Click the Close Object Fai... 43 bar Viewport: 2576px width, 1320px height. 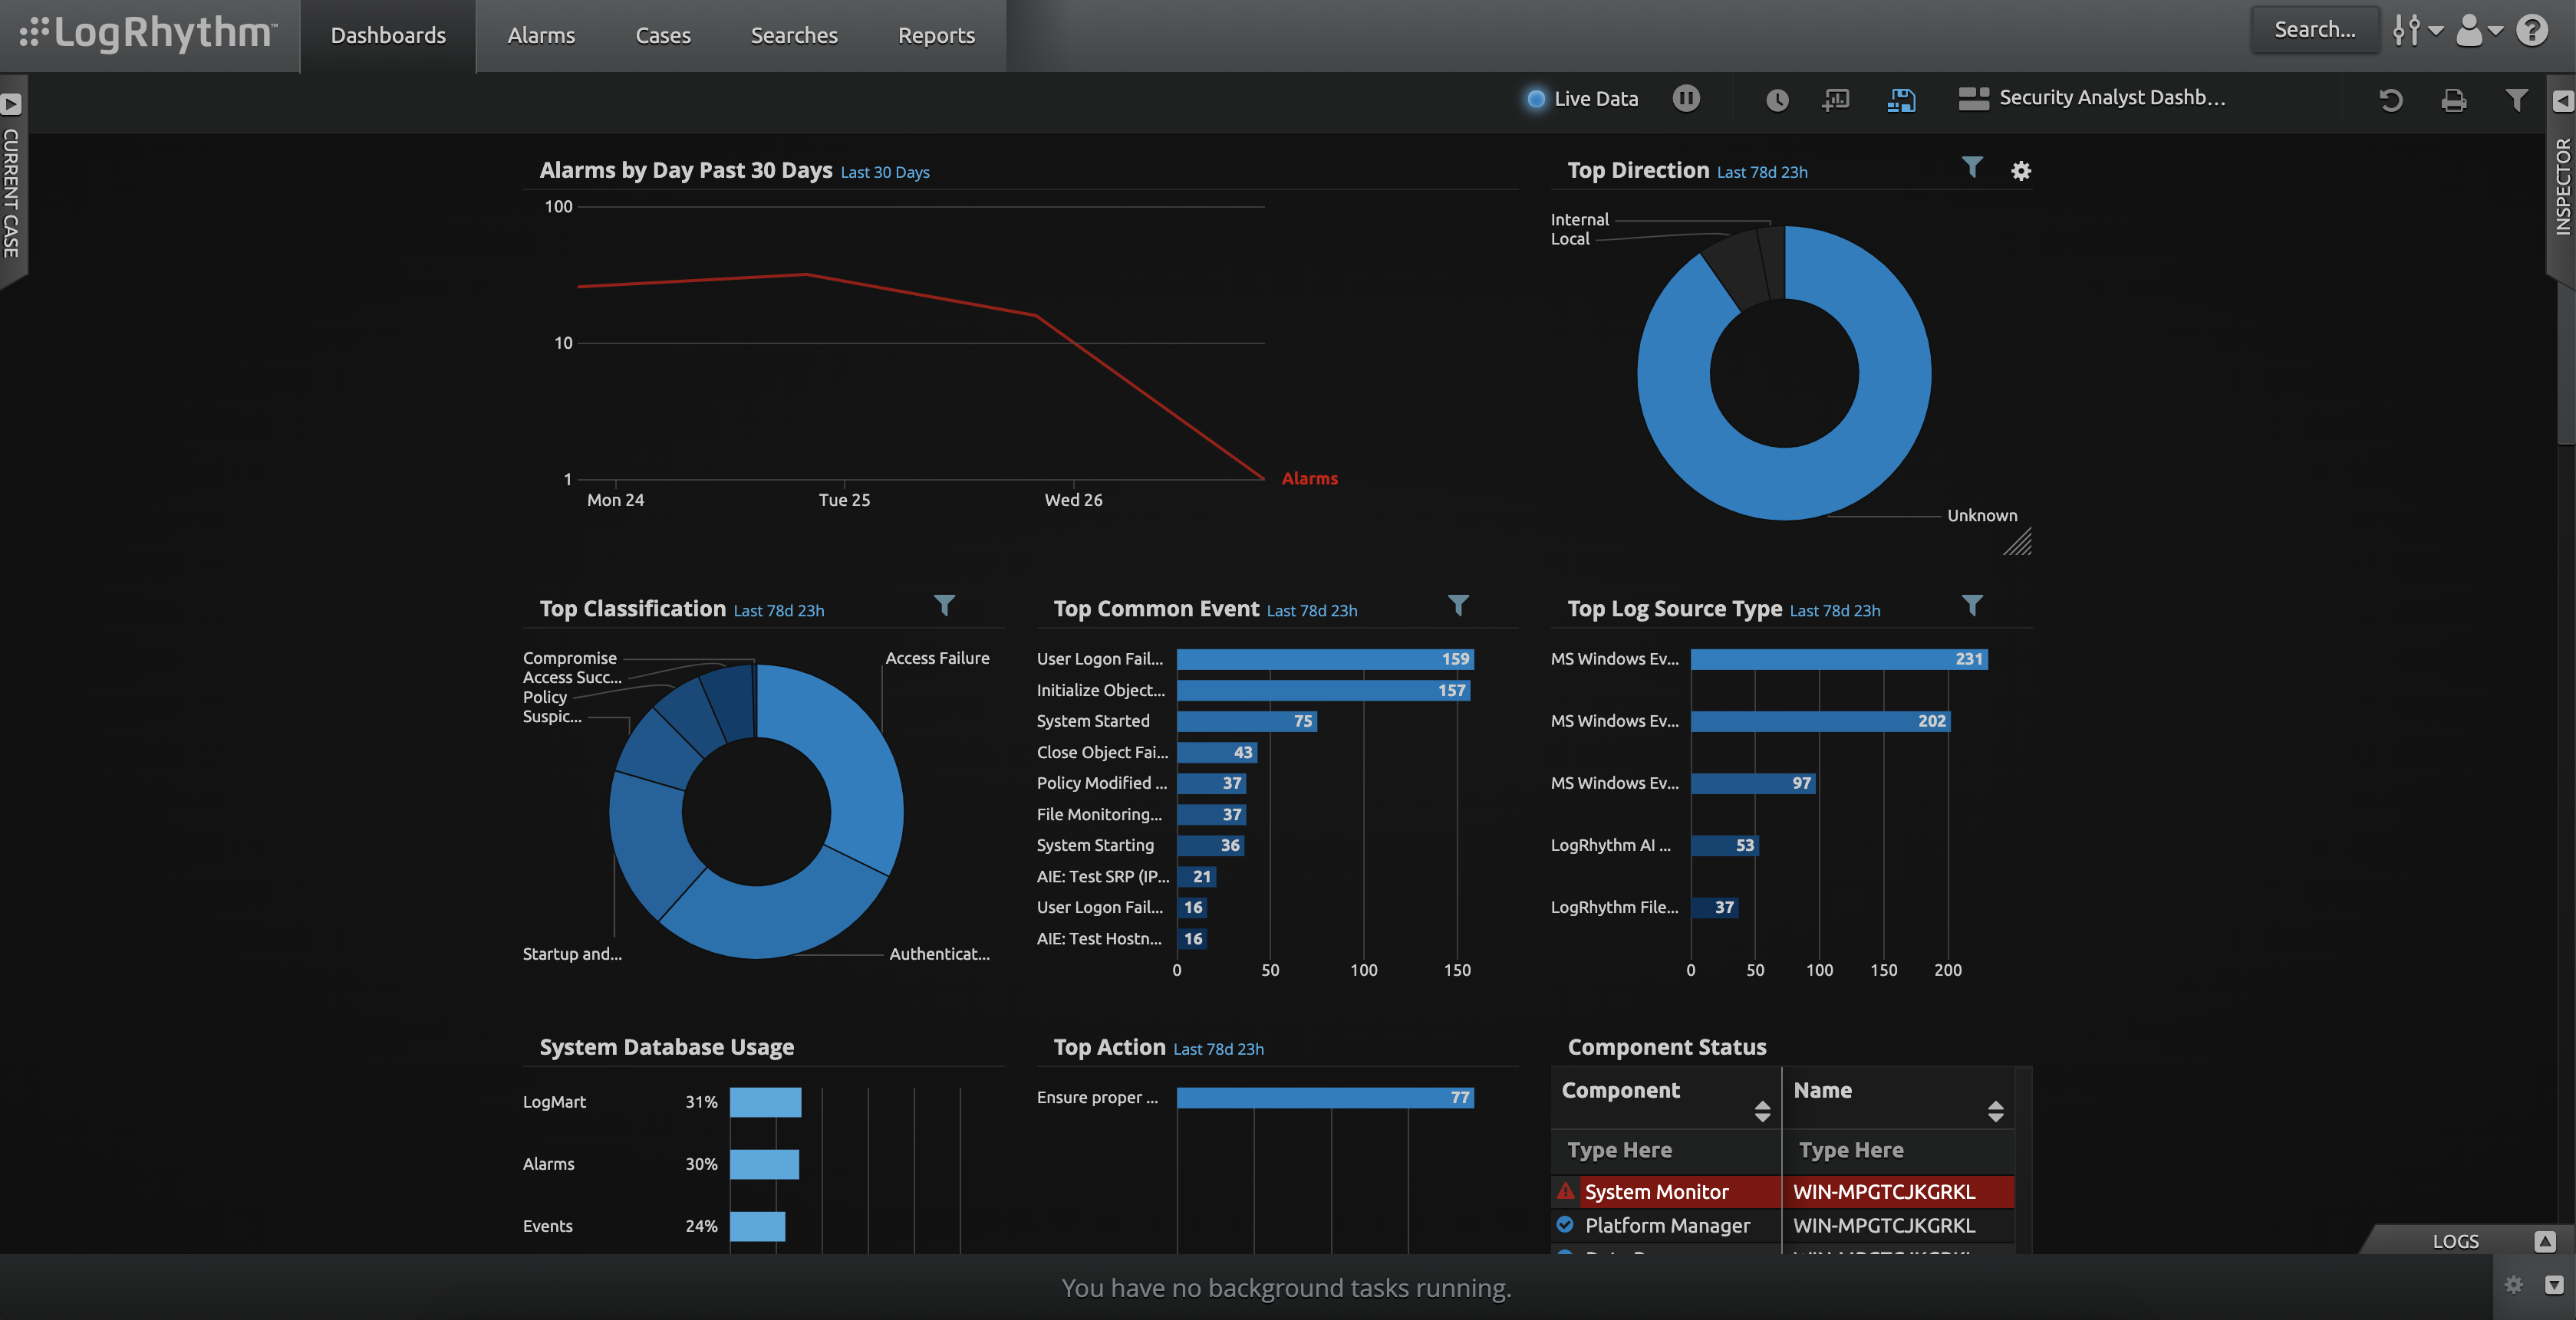pyautogui.click(x=1217, y=753)
